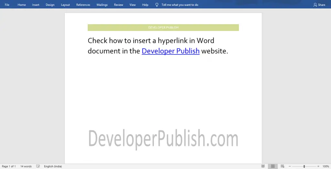Screen dimensions: 331x169
Task: Click the zoom out minus button
Action: (290, 166)
